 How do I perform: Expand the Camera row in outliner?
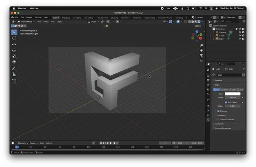(x=214, y=32)
